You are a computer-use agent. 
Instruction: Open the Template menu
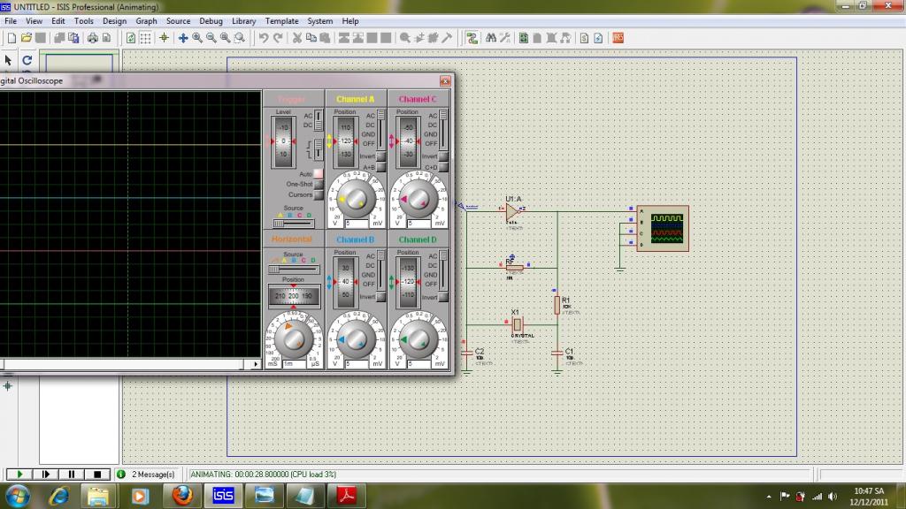[281, 21]
